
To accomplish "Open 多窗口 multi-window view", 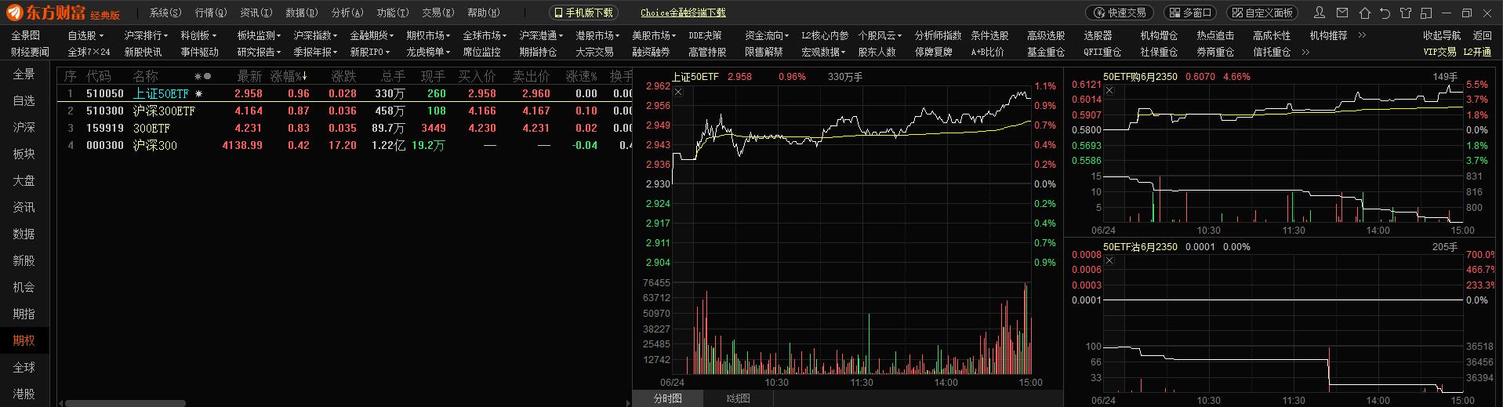I will (1189, 13).
